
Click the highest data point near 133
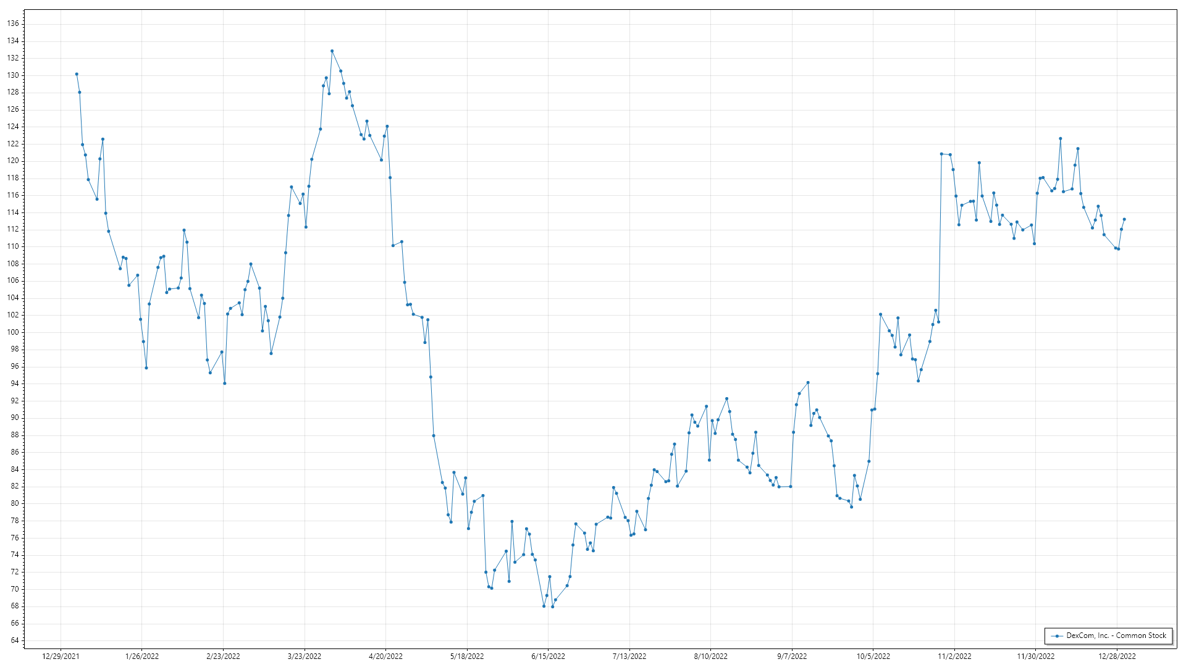click(x=332, y=51)
